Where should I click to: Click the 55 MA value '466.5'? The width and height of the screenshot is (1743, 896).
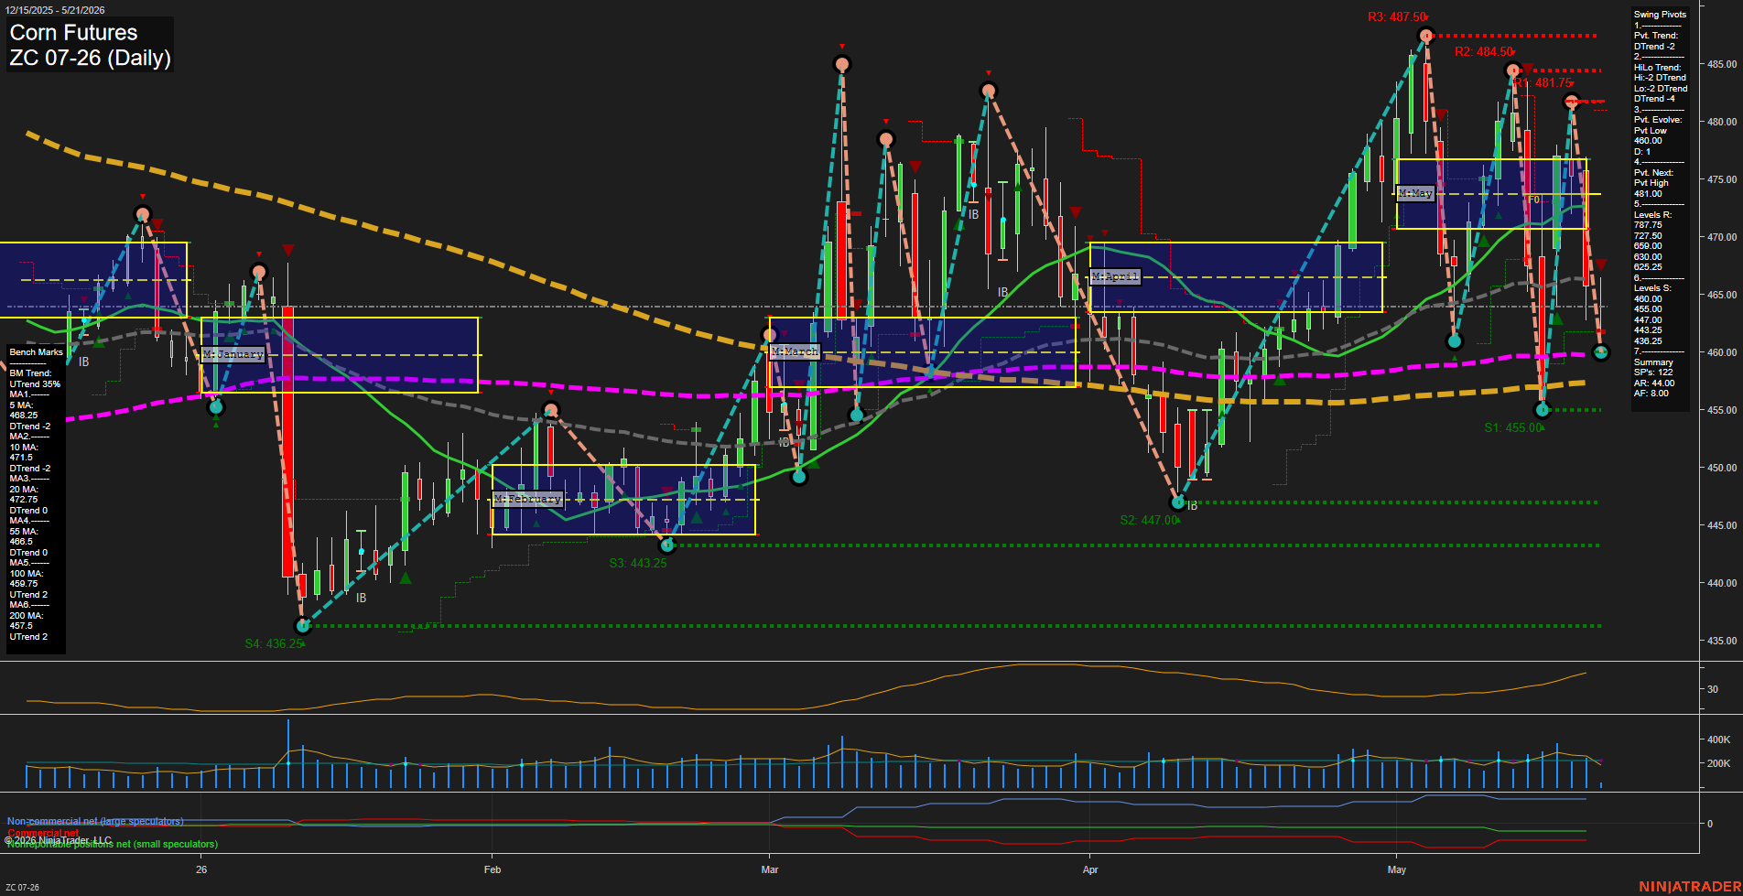(x=21, y=542)
